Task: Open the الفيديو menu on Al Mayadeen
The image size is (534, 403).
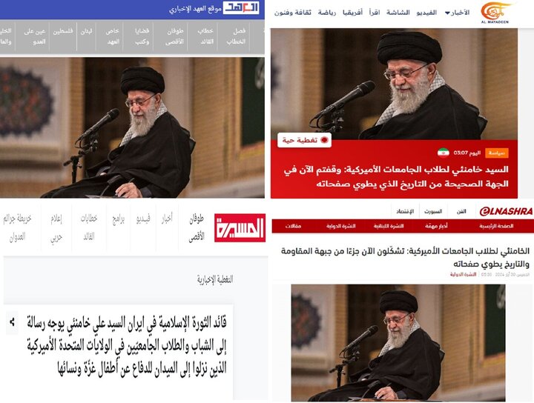Action: (426, 13)
